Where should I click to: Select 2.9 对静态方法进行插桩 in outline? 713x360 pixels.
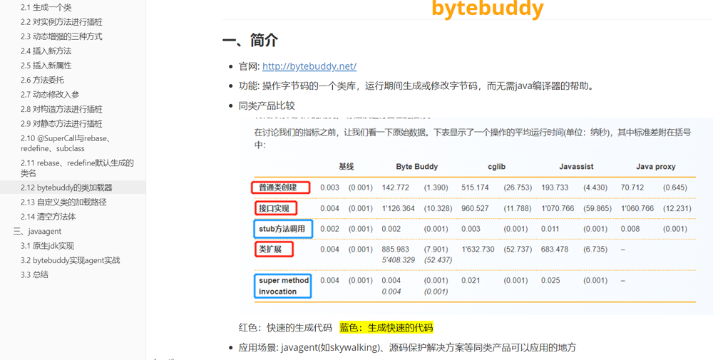(x=61, y=124)
